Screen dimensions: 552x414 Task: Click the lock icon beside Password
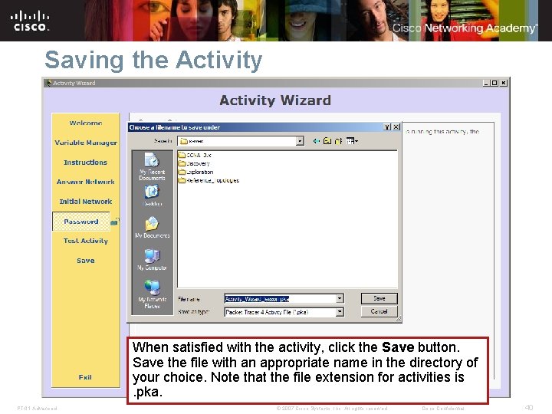pyautogui.click(x=115, y=222)
